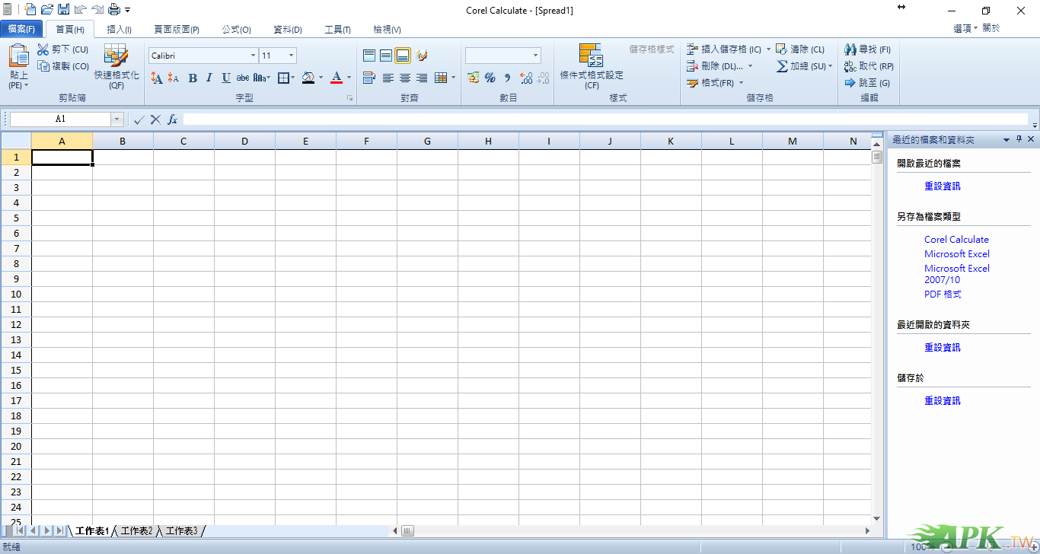Open Conditional Formatting 條件式格式設定 (CF)
1040x554 pixels.
click(x=592, y=67)
